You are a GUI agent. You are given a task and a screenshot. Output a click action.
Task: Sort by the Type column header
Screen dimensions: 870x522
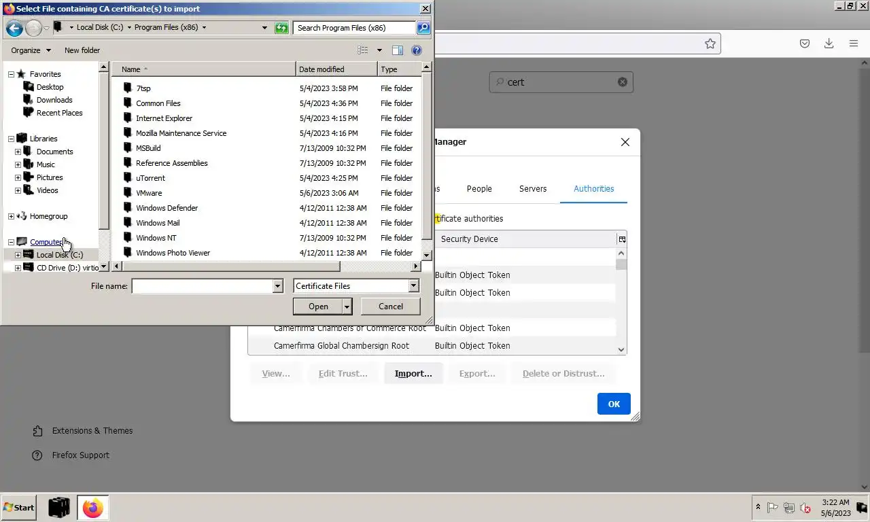coord(400,69)
